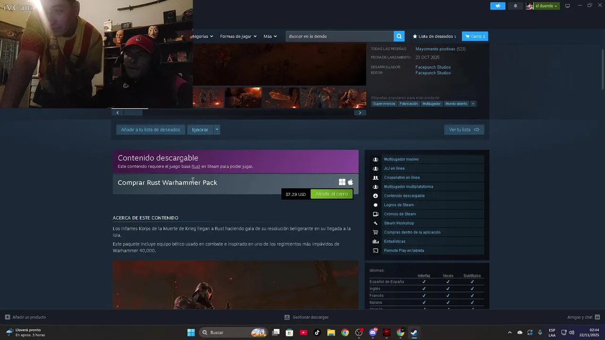Select the second screenshot thumbnail
Viewport: 605px width, 340px height.
[x=243, y=98]
